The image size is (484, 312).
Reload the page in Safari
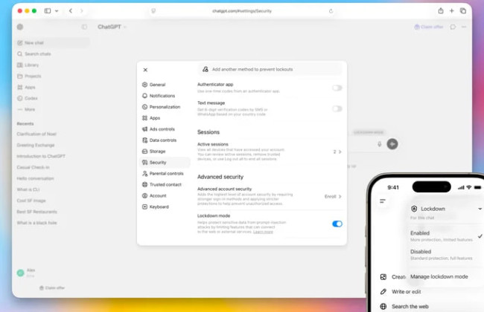tap(331, 11)
